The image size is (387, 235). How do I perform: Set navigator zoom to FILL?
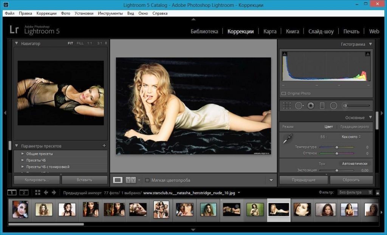(x=80, y=43)
